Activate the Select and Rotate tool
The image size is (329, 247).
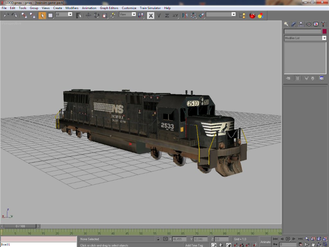point(96,15)
